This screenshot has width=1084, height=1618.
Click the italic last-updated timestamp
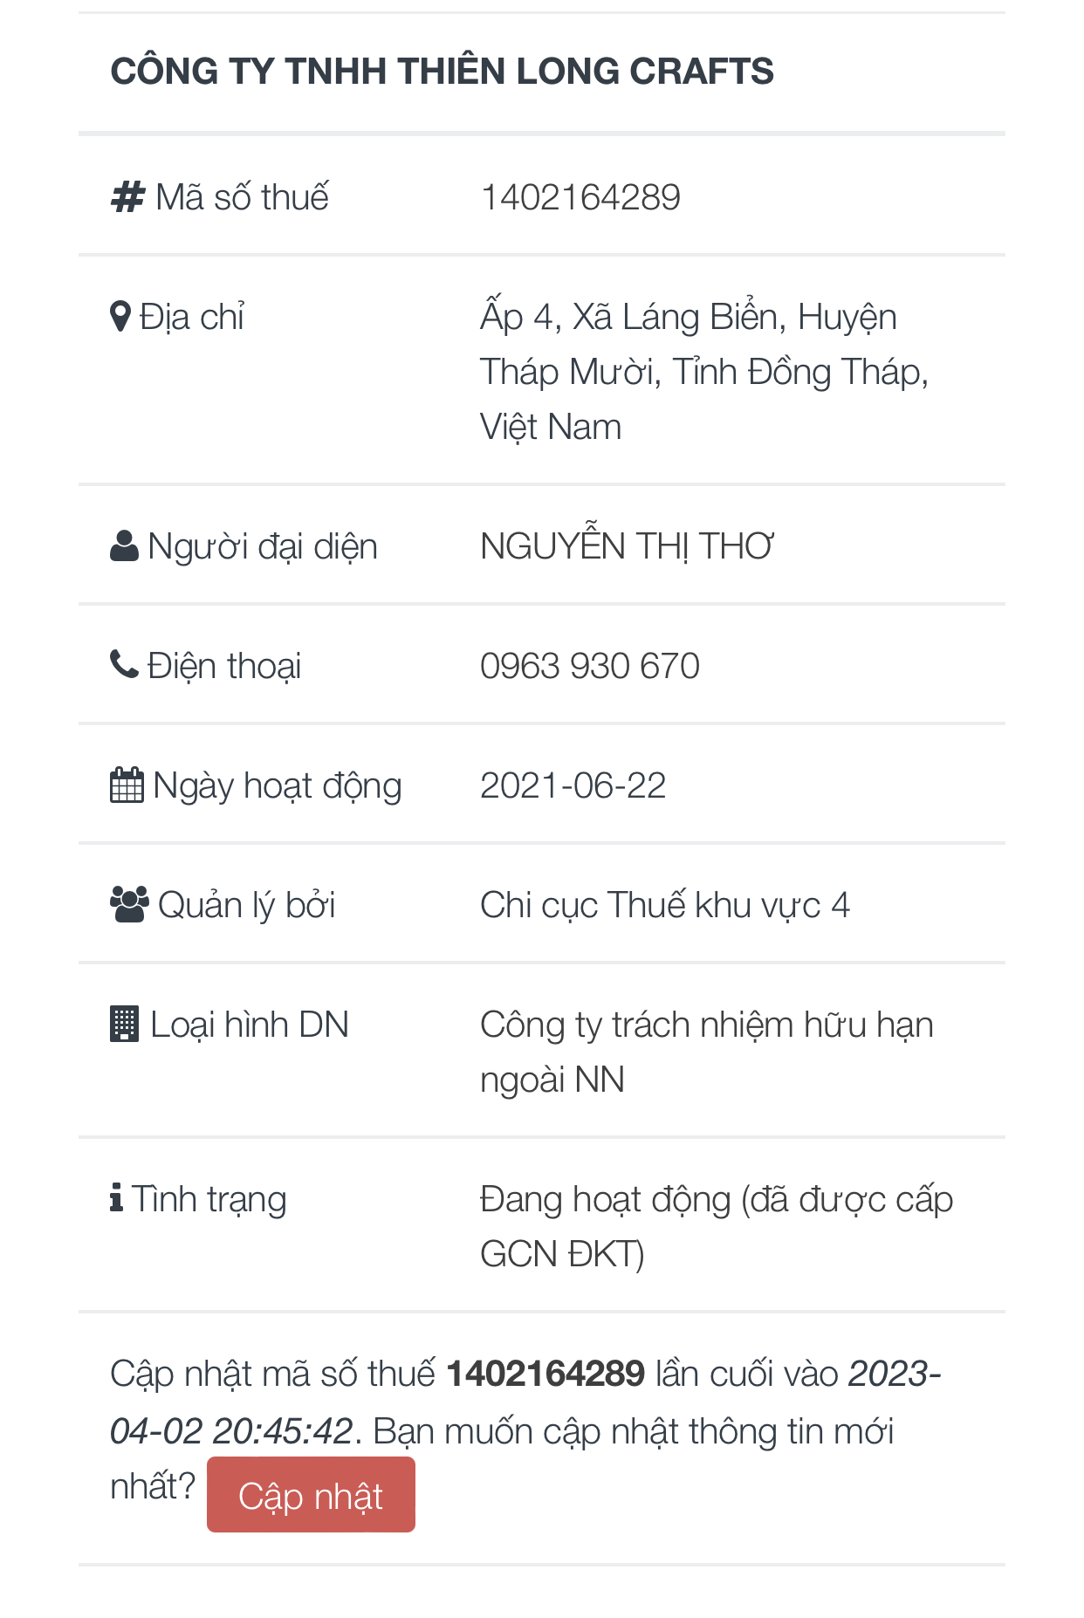(231, 1431)
